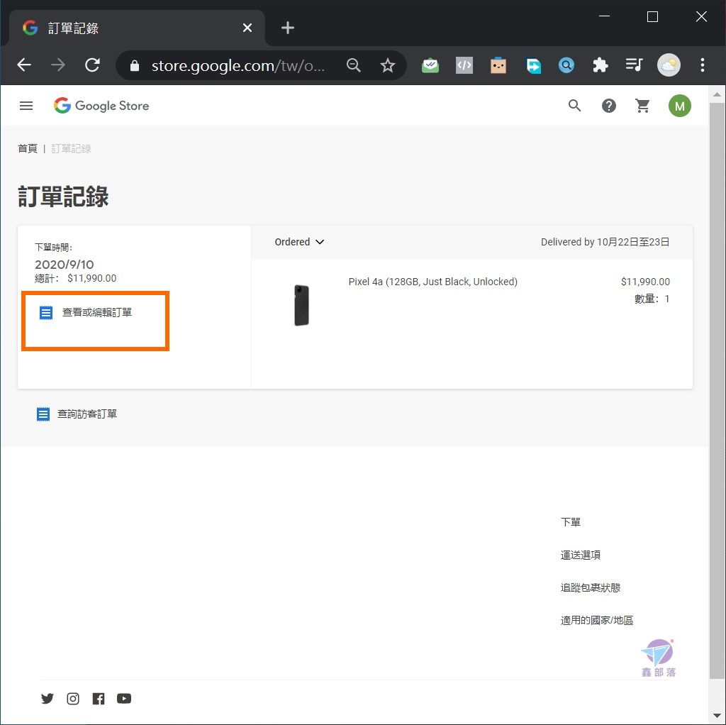Click the green envelope extension icon
726x725 pixels.
(x=430, y=65)
